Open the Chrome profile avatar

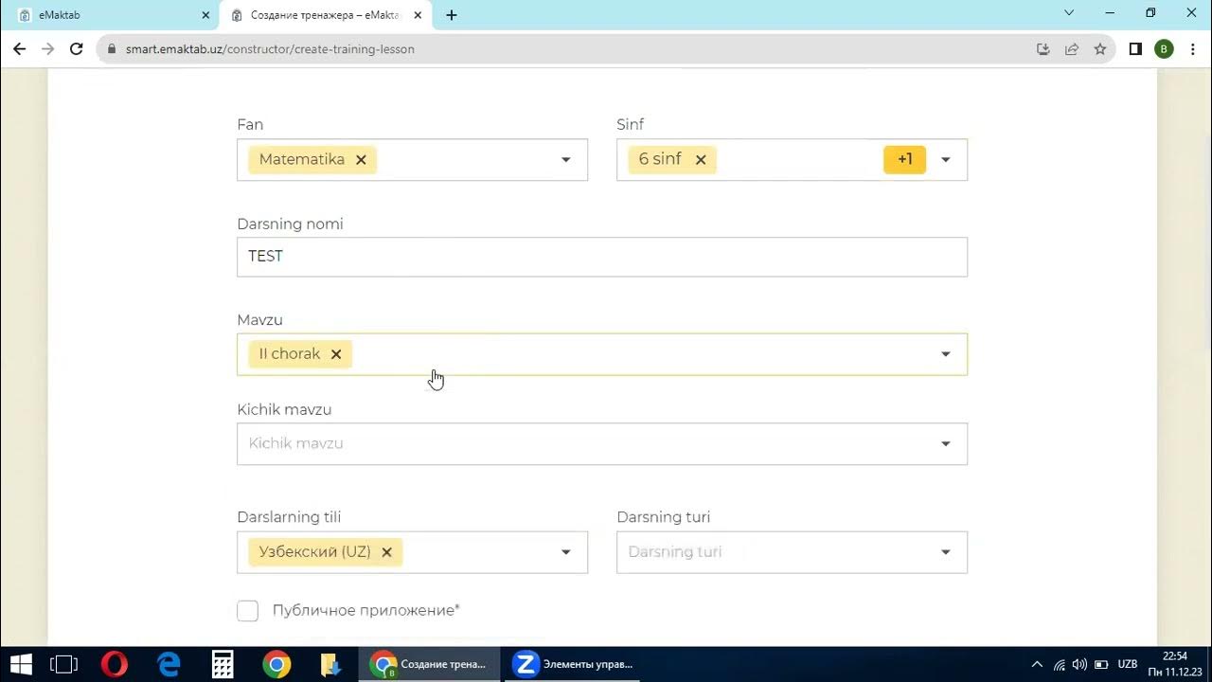click(x=1164, y=49)
